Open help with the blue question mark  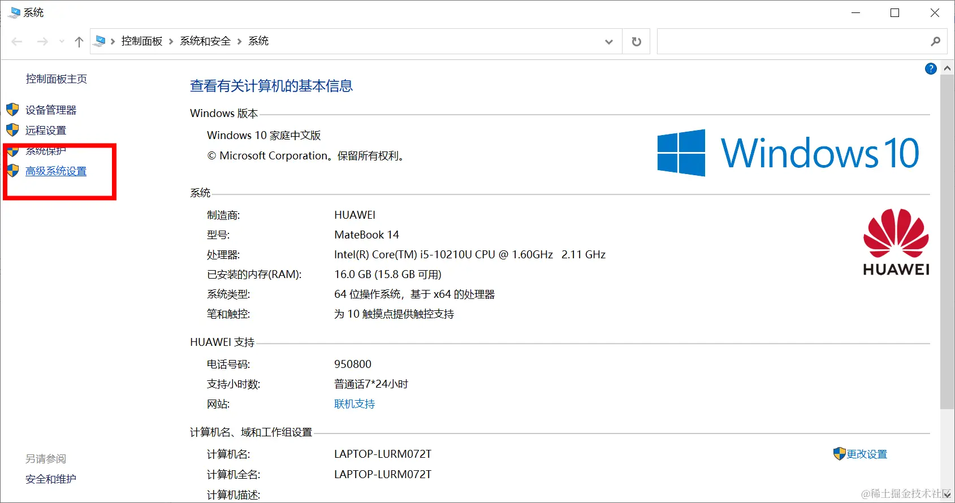pos(931,69)
